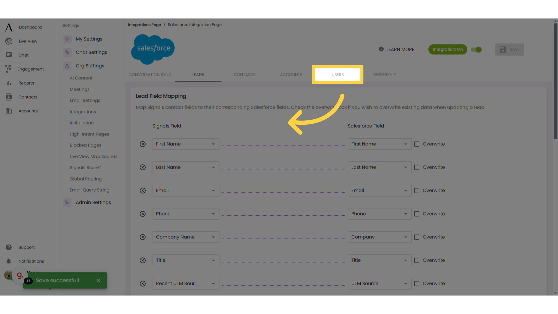558x314 pixels.
Task: Click the SAVE button
Action: (510, 49)
